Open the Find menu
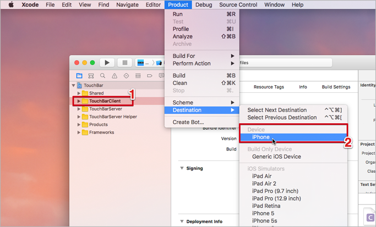The width and height of the screenshot is (376, 227). pos(103,4)
